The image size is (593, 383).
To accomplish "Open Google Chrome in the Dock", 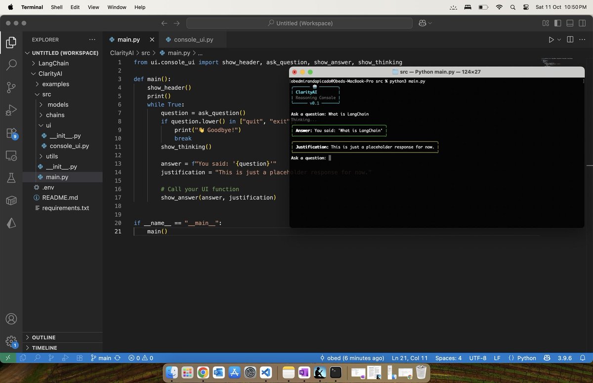I will point(203,373).
